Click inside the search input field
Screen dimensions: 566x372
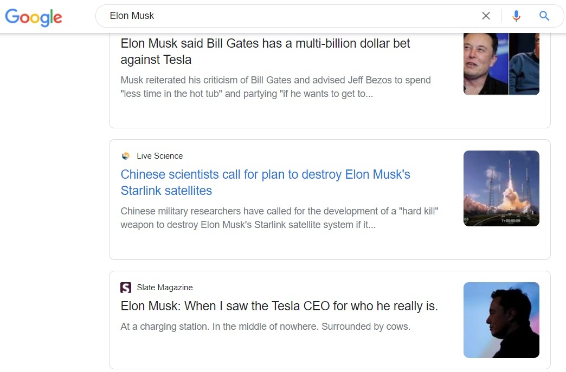pyautogui.click(x=271, y=16)
